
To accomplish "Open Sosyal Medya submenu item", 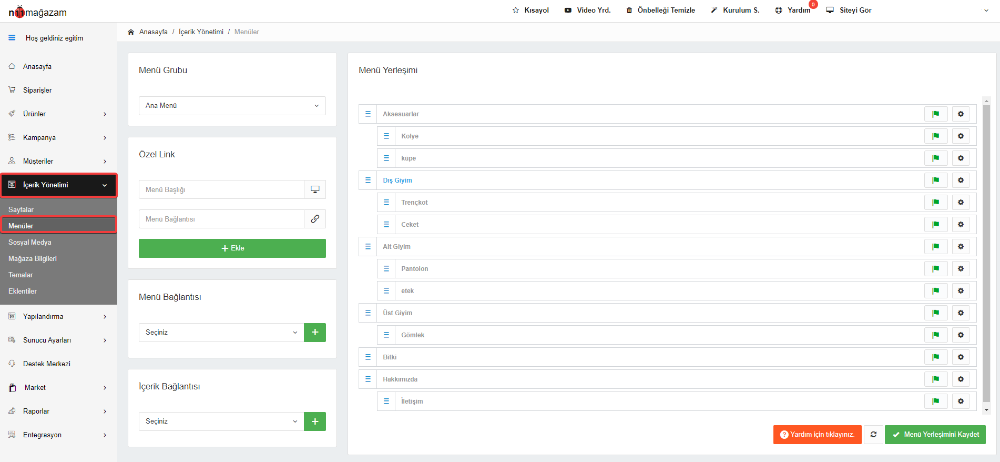I will point(30,242).
